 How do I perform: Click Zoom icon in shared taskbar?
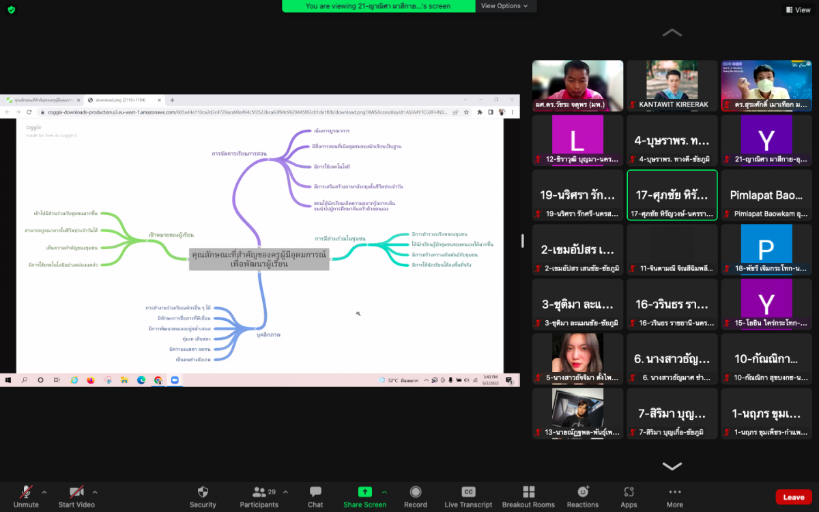pyautogui.click(x=174, y=380)
